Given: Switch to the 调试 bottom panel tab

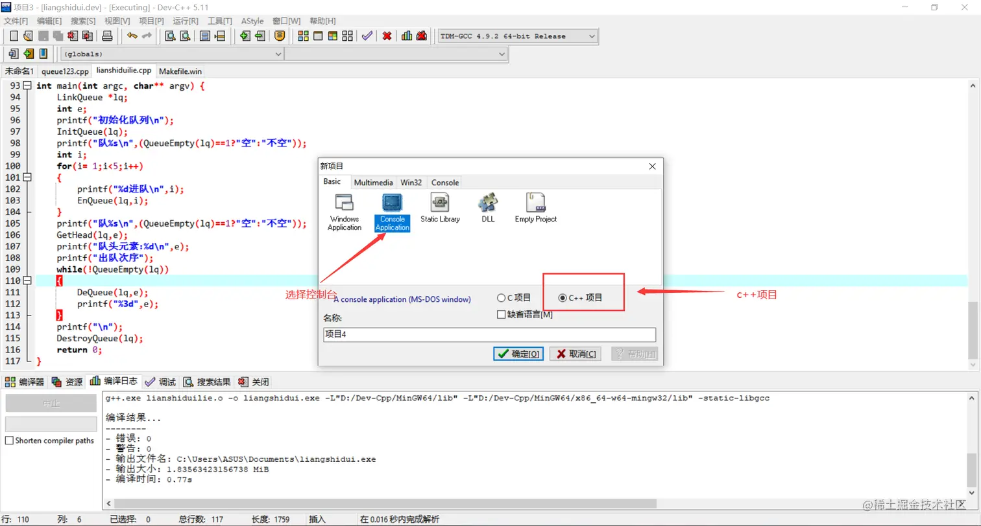Looking at the screenshot, I should (x=161, y=382).
